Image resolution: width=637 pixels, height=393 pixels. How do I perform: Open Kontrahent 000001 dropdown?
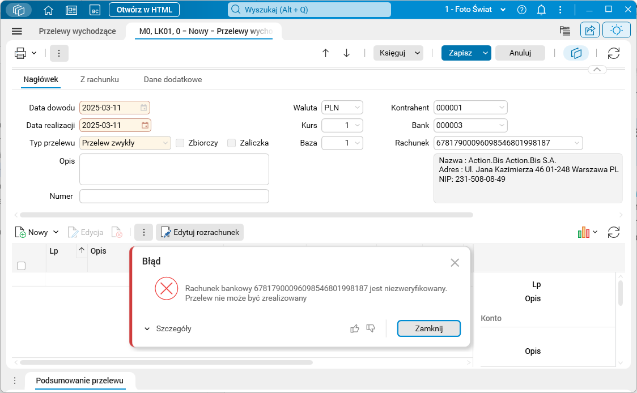502,108
